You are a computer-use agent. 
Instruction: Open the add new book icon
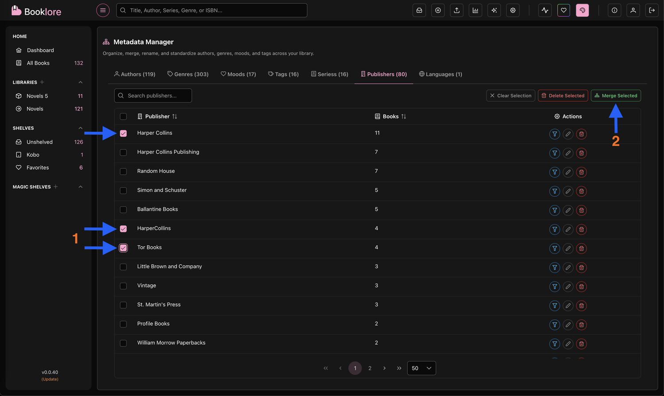(x=438, y=10)
